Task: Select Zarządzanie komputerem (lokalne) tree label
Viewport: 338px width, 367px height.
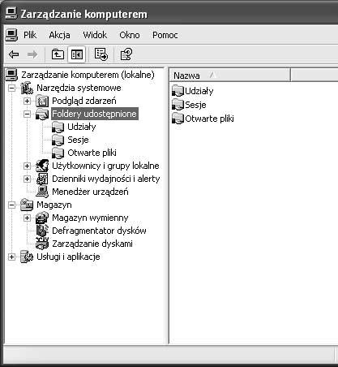Action: pos(88,75)
